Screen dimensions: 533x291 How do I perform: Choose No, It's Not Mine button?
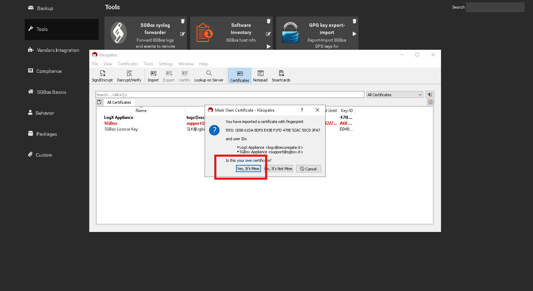coord(279,169)
